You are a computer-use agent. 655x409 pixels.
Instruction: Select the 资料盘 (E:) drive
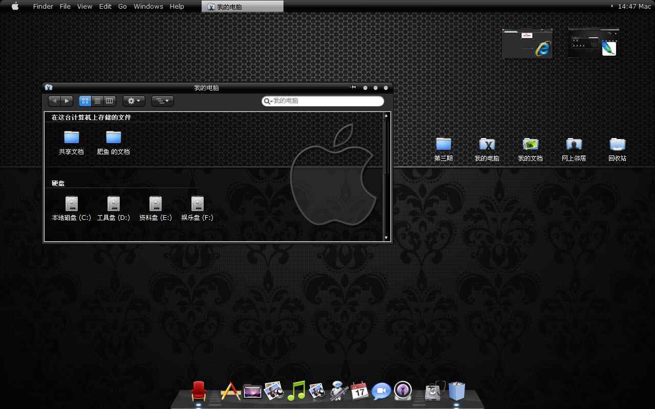[155, 209]
